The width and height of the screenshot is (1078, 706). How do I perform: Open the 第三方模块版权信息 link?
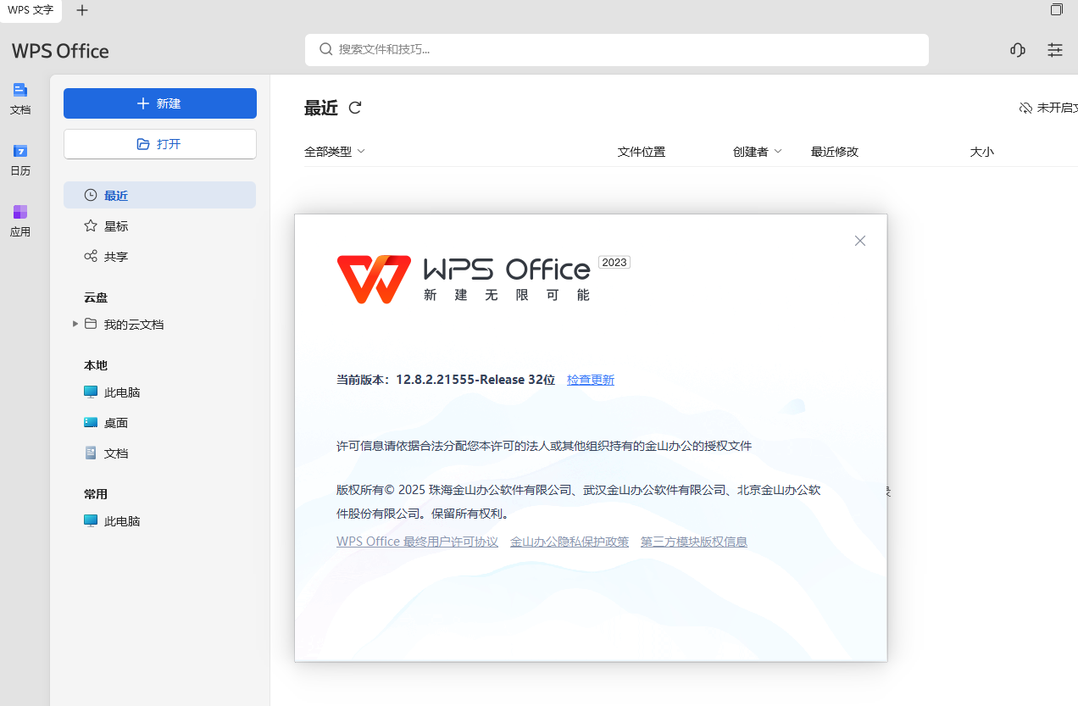coord(694,542)
